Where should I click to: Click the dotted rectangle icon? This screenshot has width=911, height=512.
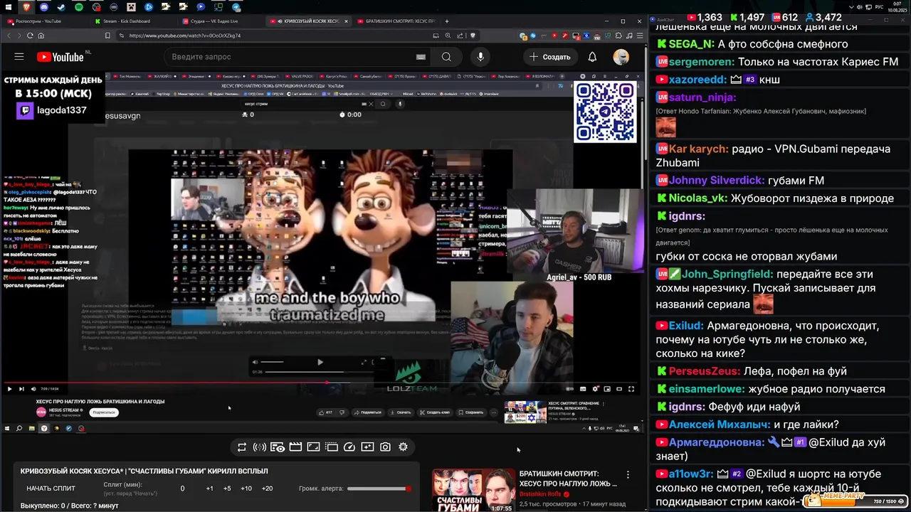(332, 447)
